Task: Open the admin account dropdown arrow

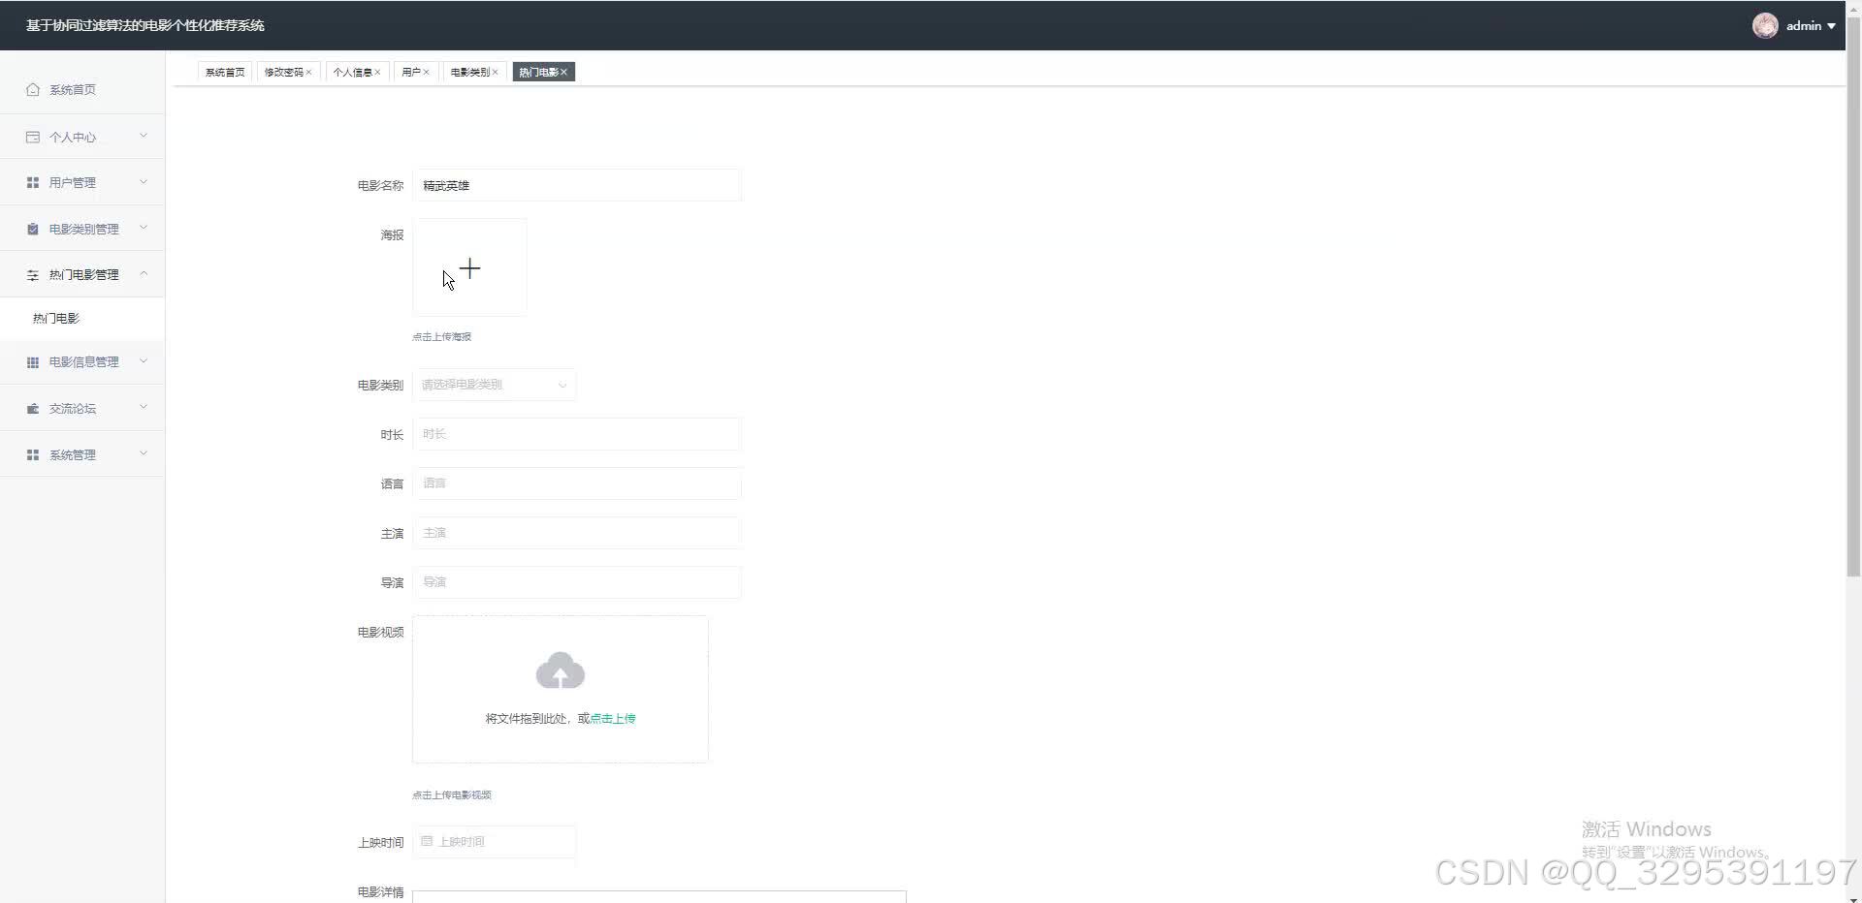Action: coord(1831,26)
